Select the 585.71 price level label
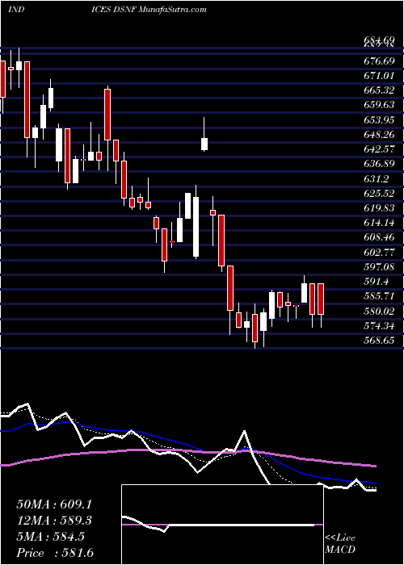The width and height of the screenshot is (404, 565). (x=379, y=296)
